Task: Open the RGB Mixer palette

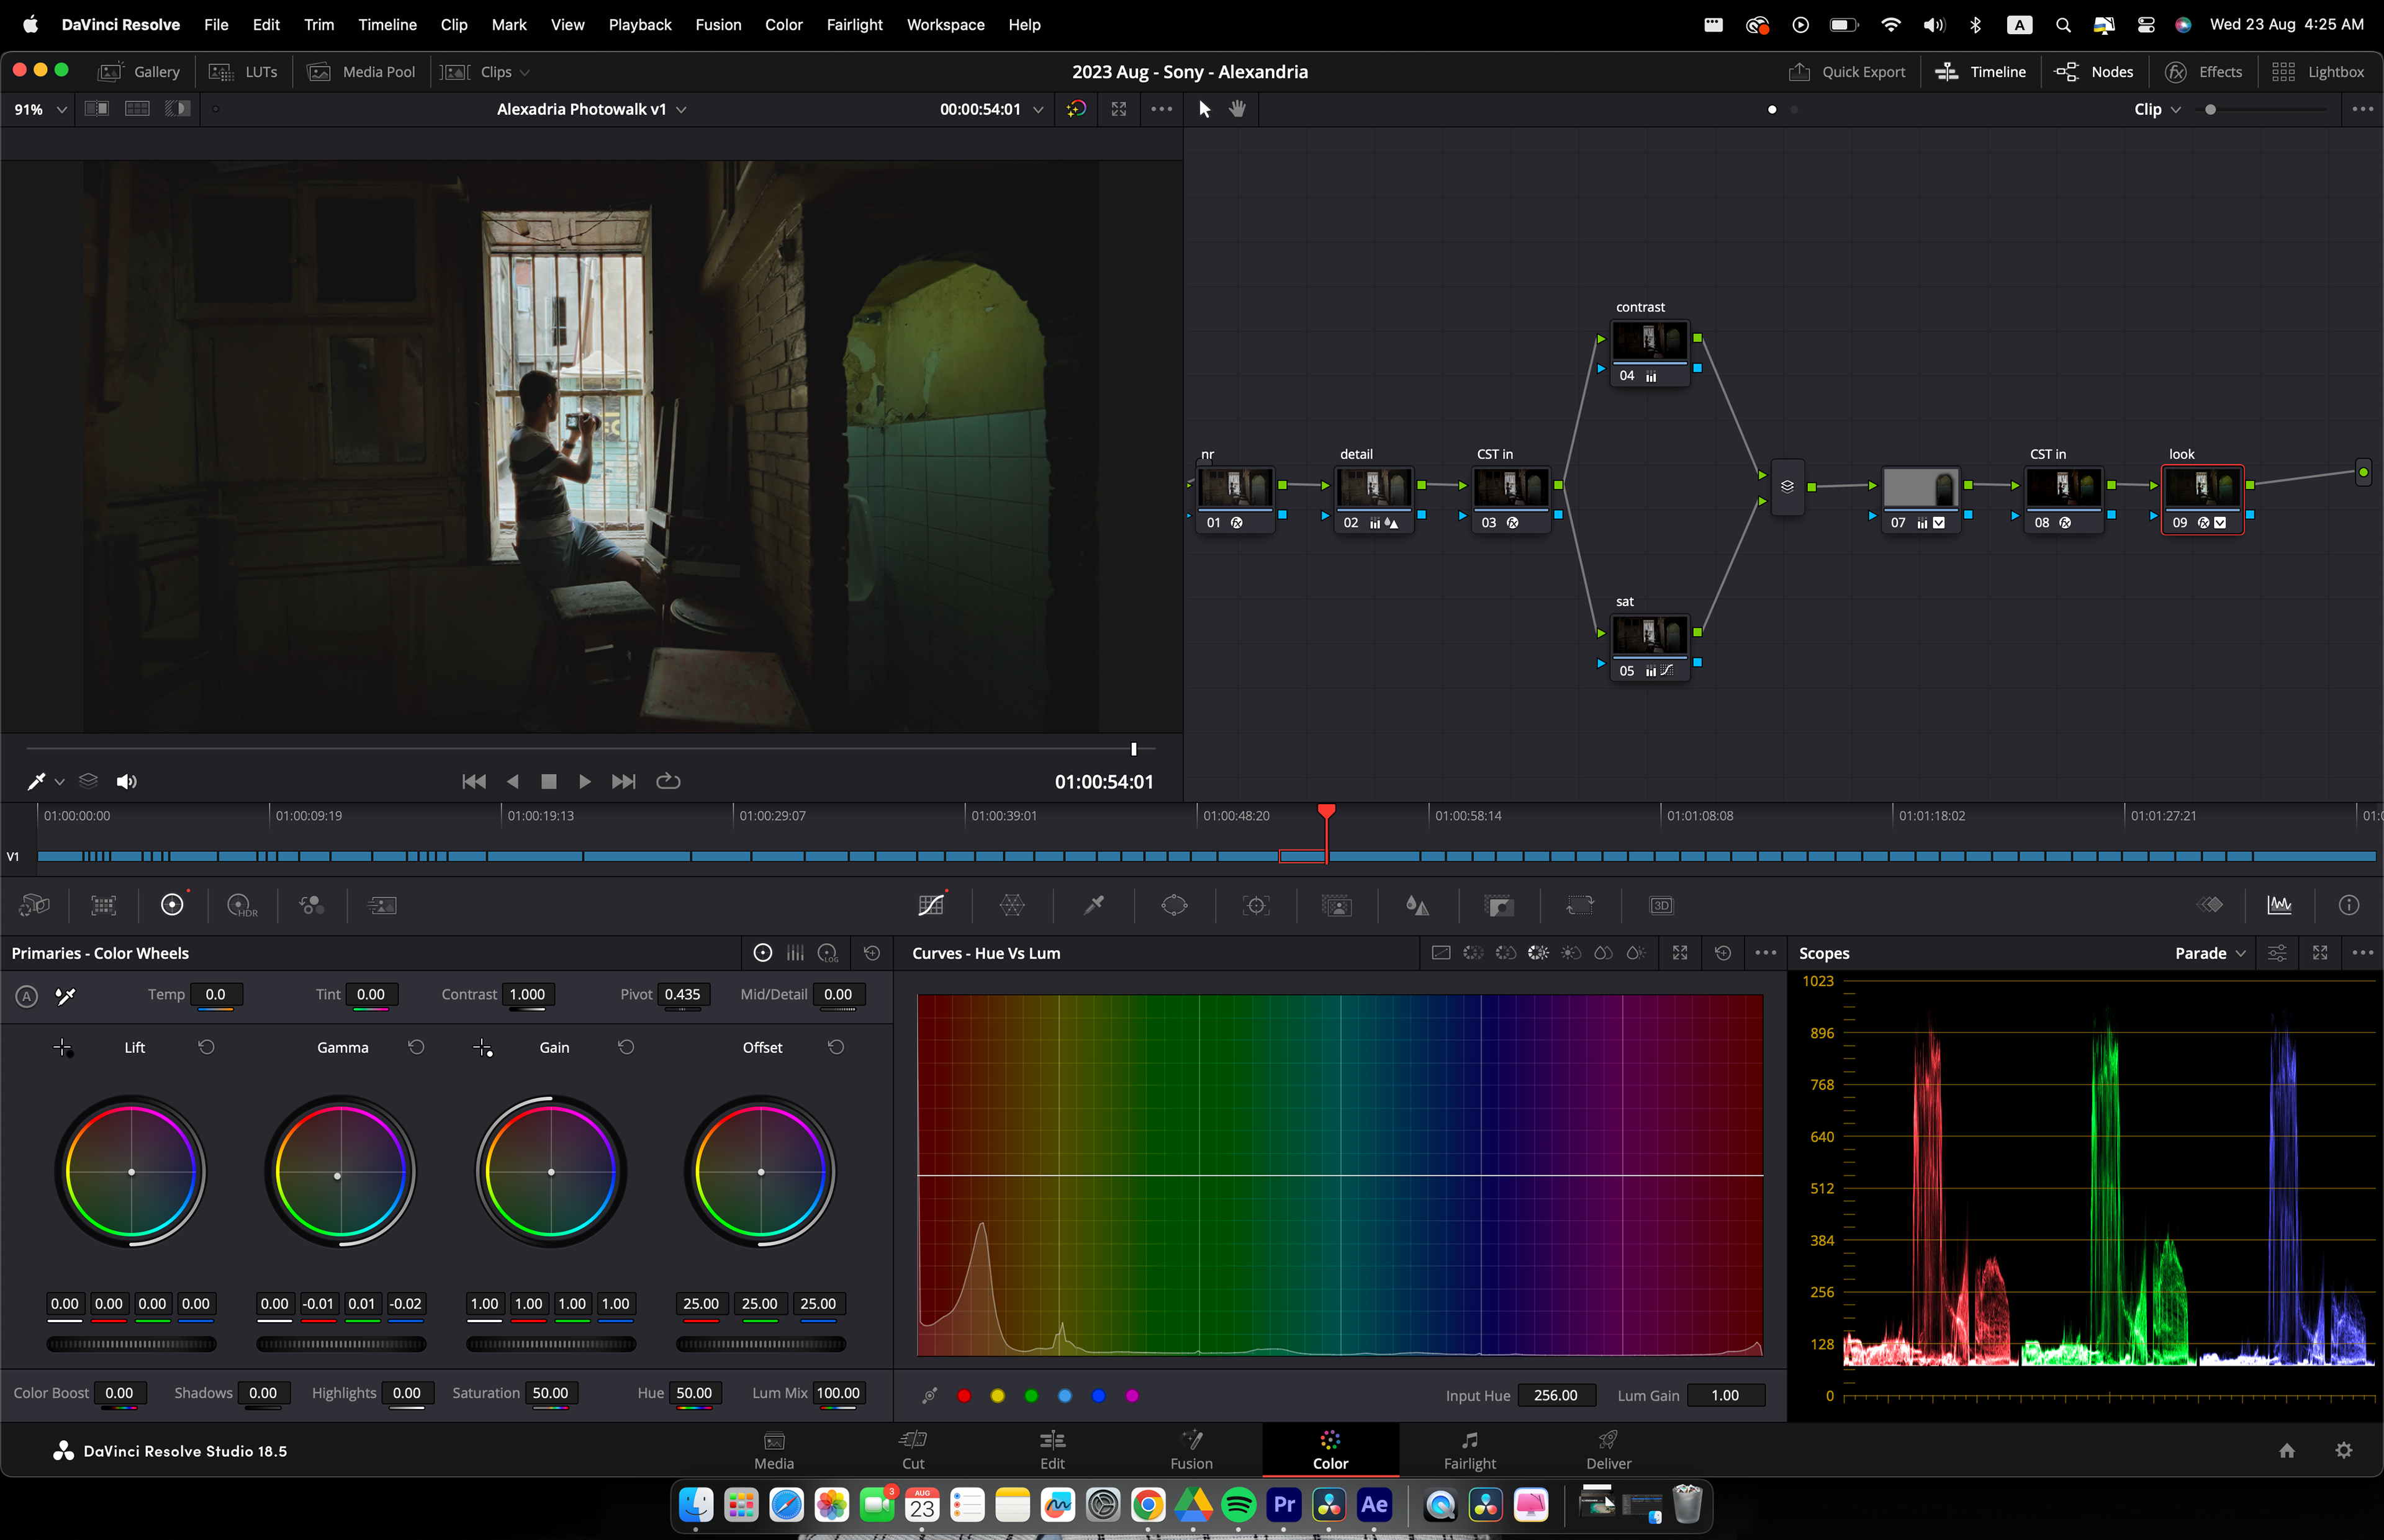Action: 311,905
